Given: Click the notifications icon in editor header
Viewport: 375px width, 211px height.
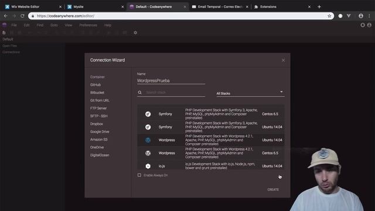Looking at the screenshot, I should (x=363, y=25).
